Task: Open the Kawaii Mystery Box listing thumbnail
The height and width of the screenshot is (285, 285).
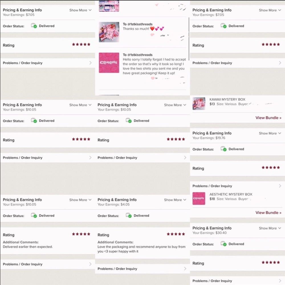Action: 199,104
